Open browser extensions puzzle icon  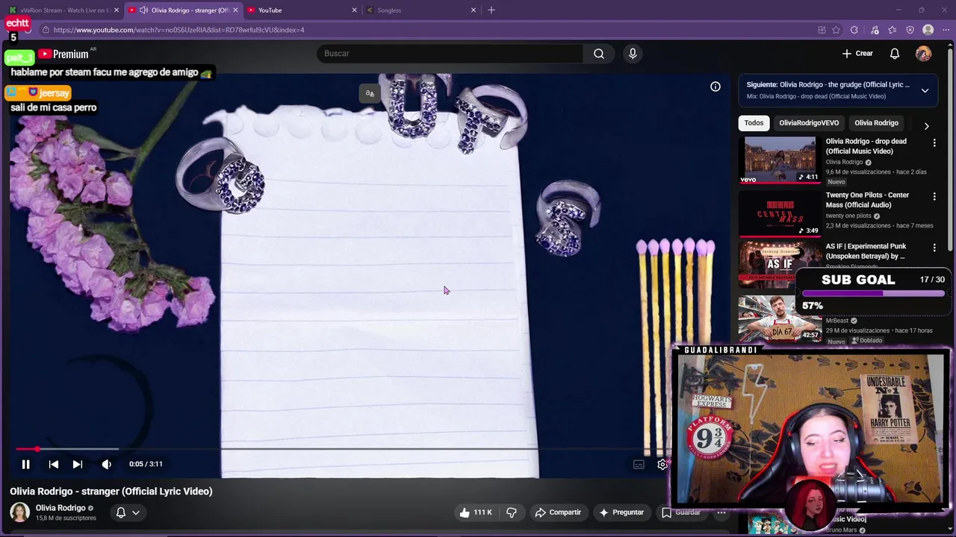tap(854, 30)
